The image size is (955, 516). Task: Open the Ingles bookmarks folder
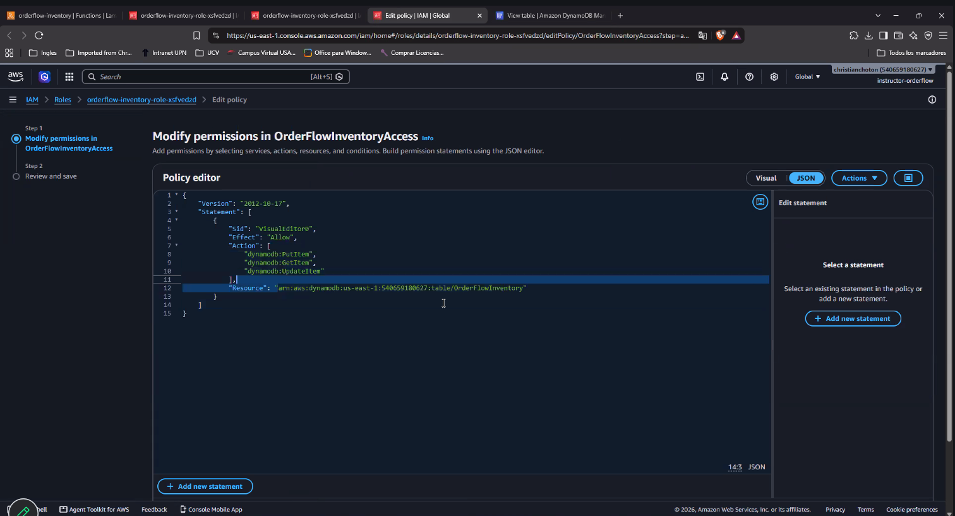pos(43,53)
